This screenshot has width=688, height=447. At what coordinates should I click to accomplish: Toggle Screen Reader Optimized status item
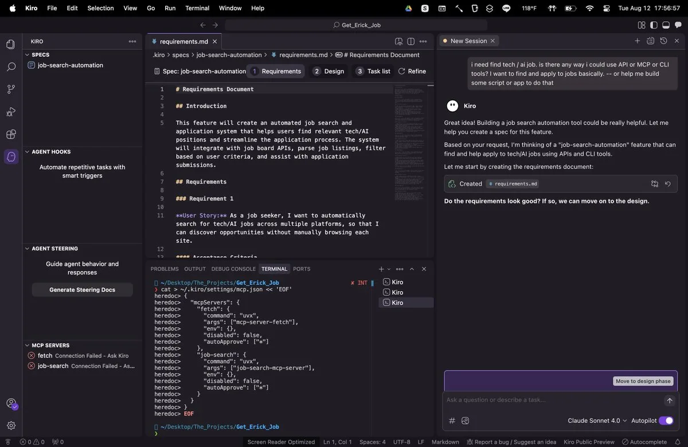(x=281, y=442)
